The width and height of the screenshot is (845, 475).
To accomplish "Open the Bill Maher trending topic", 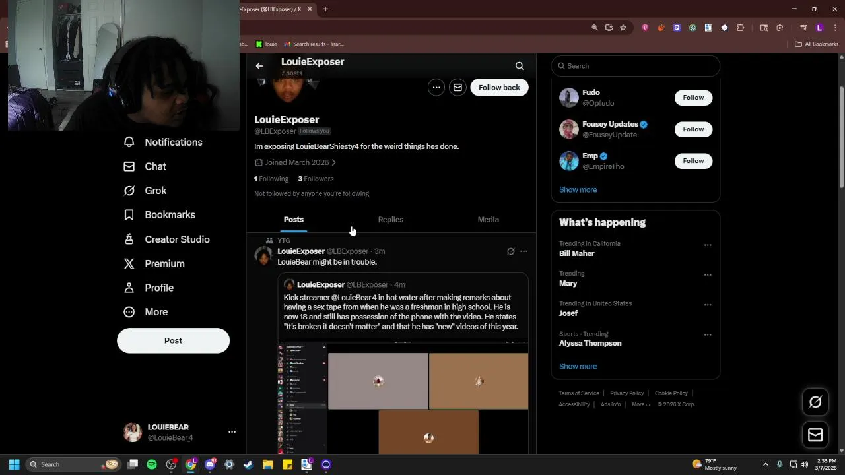I will (576, 253).
